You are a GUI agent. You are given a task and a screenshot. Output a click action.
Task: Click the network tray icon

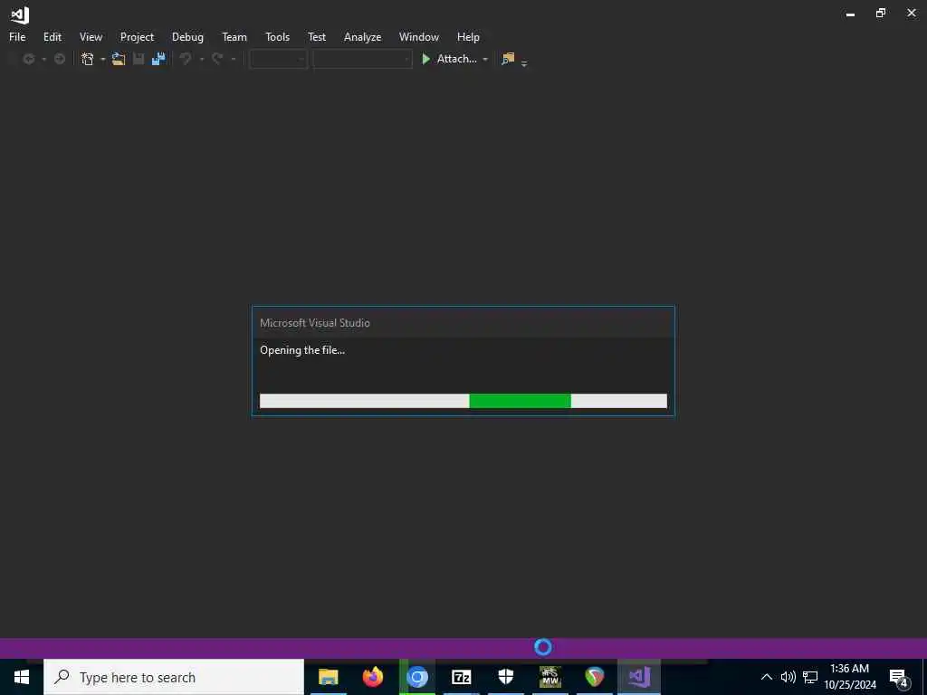(x=810, y=677)
